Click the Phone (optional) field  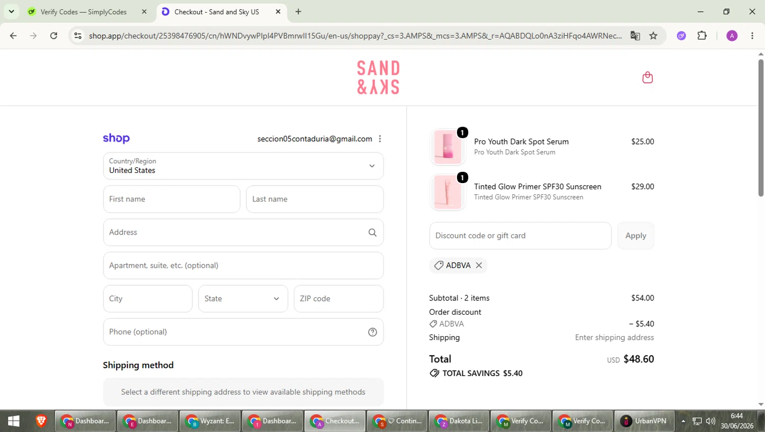(243, 332)
